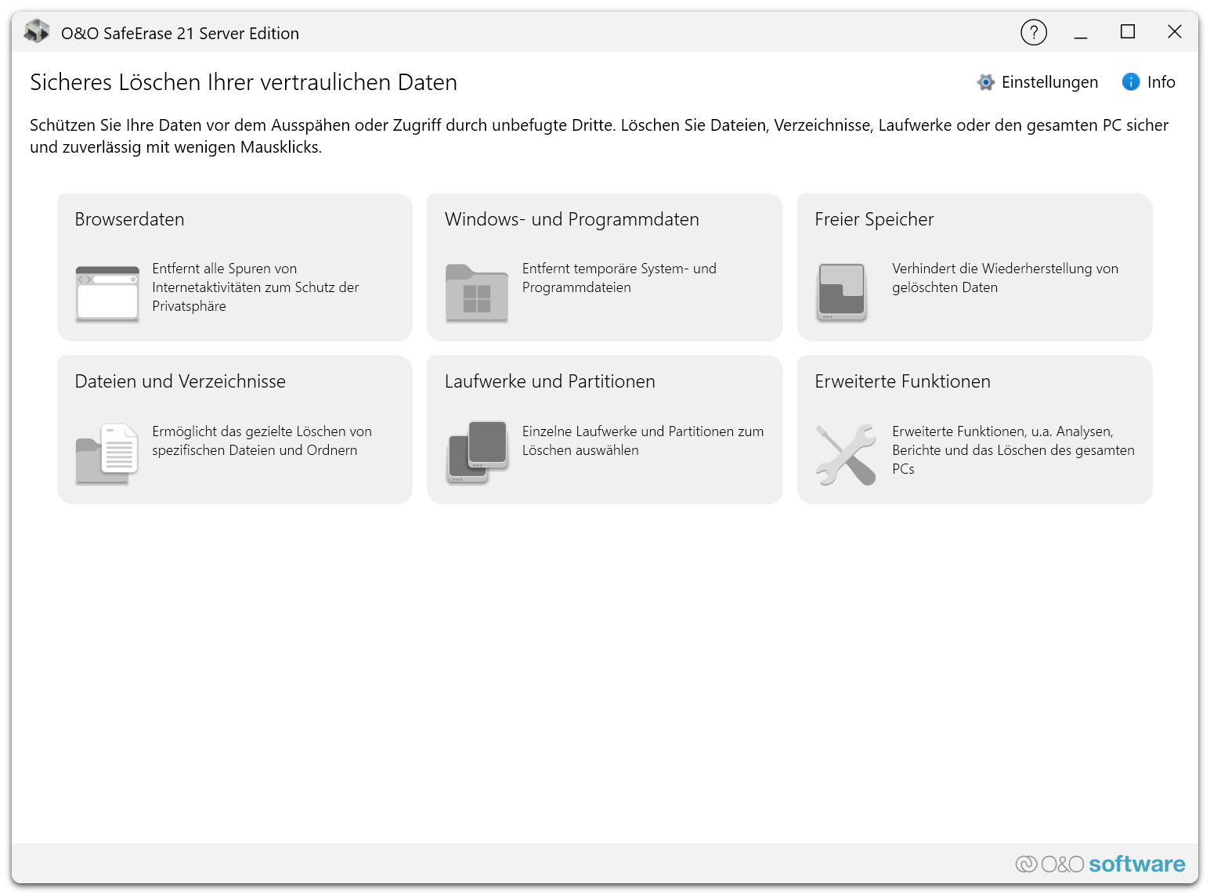The height and width of the screenshot is (895, 1210).
Task: Open Windows- und Programmdaten tile
Action: [572, 219]
